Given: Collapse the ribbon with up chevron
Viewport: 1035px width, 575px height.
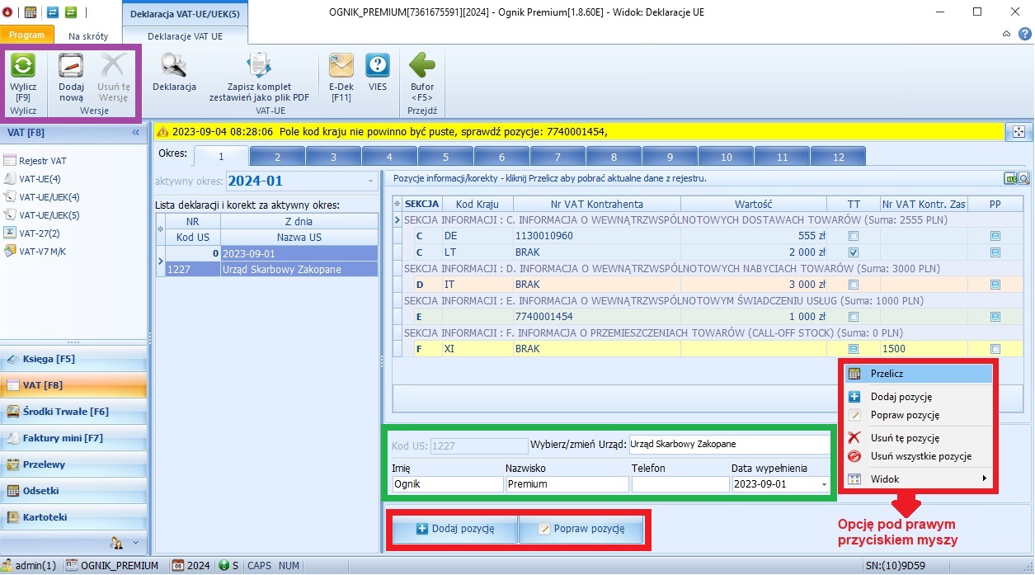Looking at the screenshot, I should [1007, 34].
